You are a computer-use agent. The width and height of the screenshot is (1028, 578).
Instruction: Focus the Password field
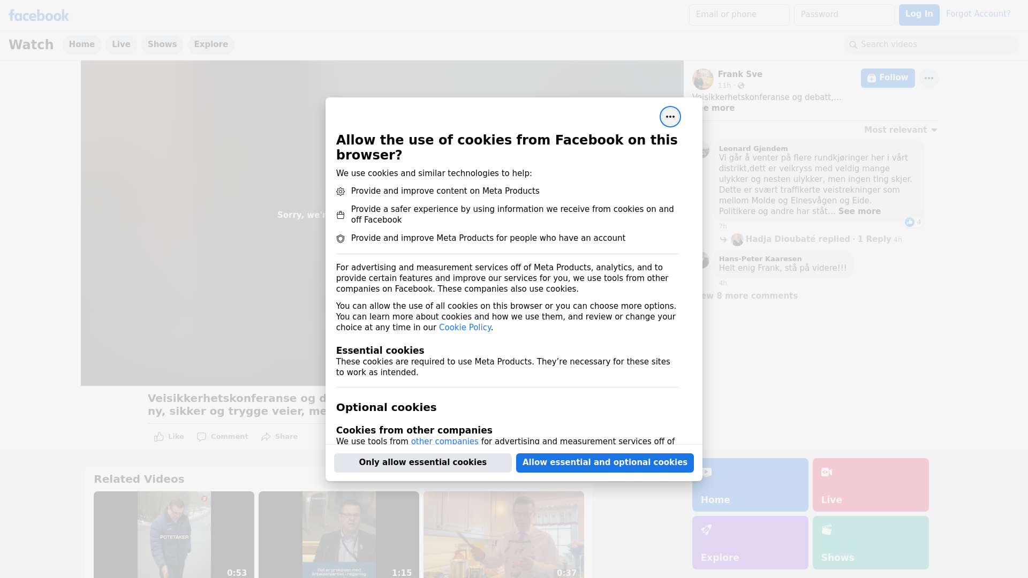pyautogui.click(x=844, y=14)
